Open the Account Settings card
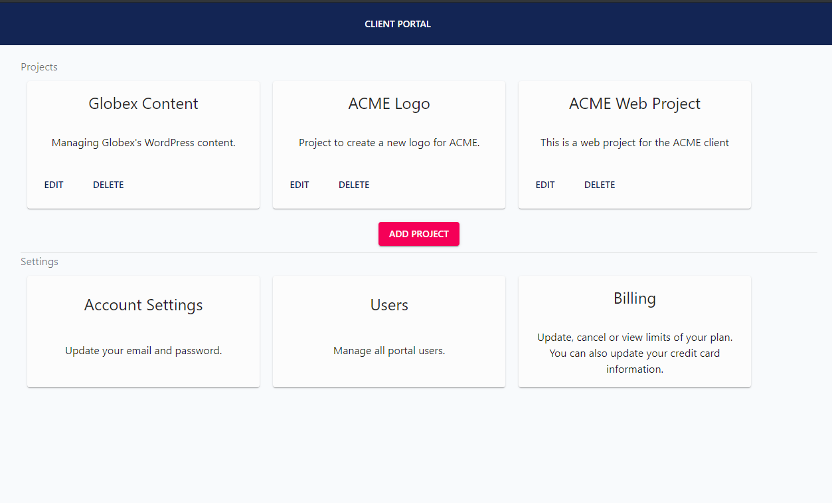The width and height of the screenshot is (832, 503). pyautogui.click(x=143, y=331)
